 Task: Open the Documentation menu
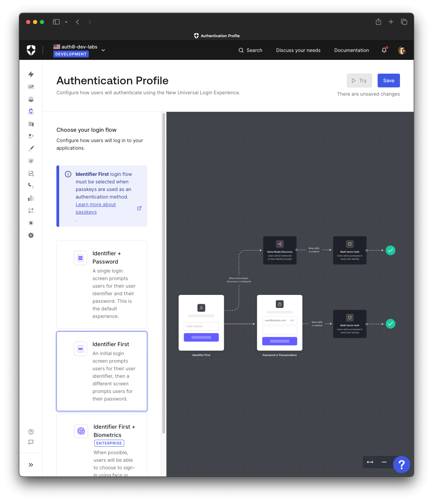click(351, 50)
